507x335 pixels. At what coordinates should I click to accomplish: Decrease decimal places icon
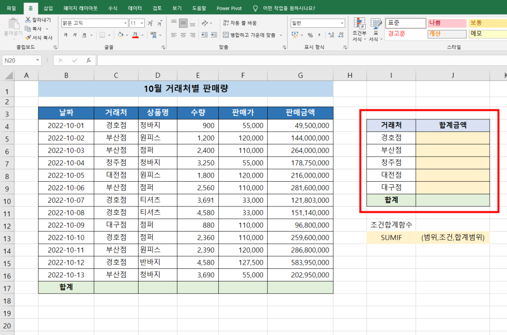tap(341, 35)
